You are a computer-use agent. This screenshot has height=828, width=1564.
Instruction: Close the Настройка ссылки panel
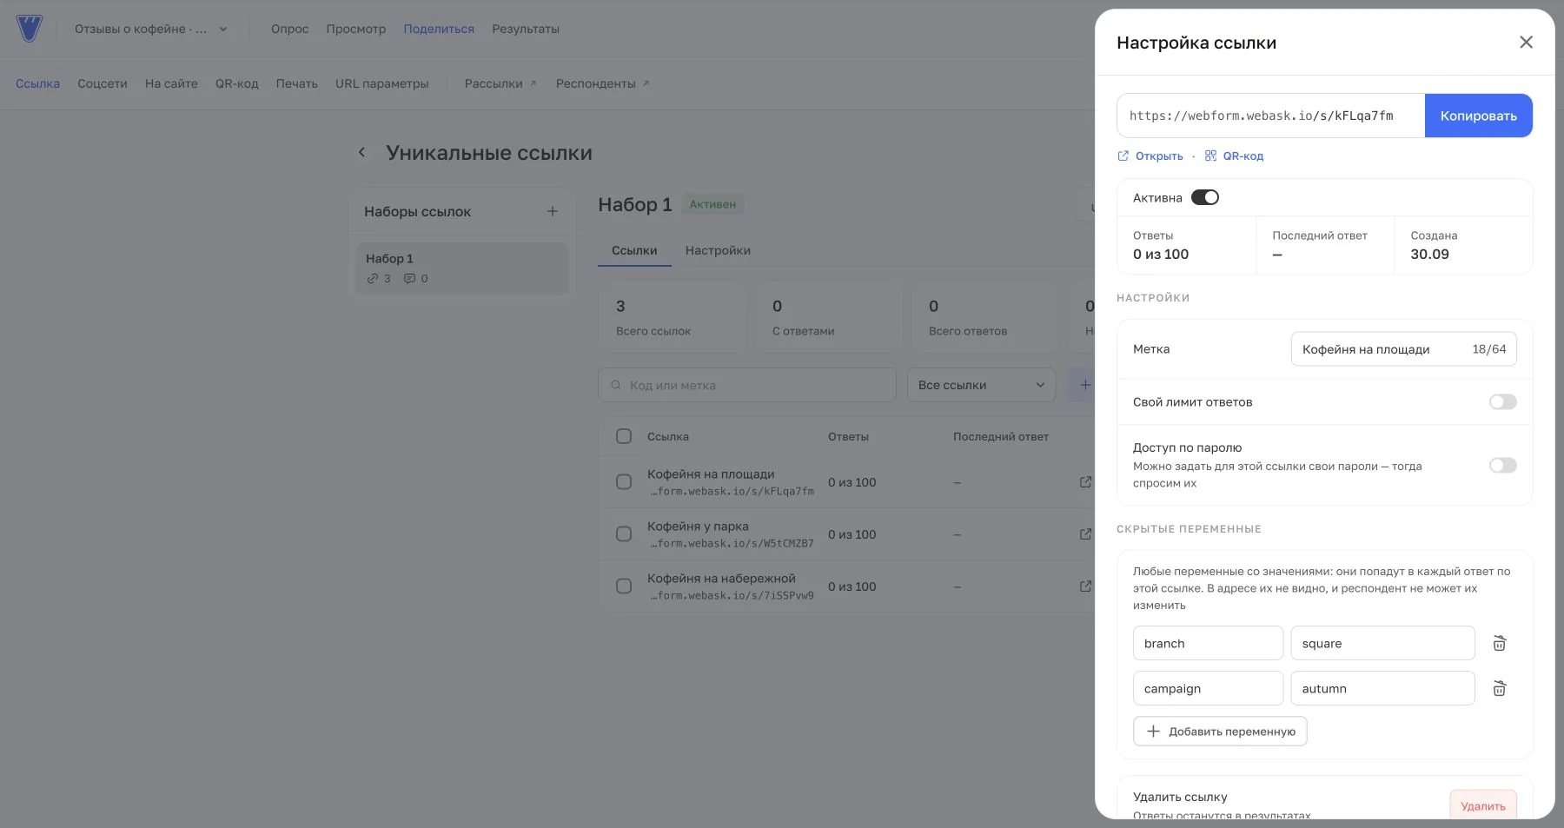1526,43
